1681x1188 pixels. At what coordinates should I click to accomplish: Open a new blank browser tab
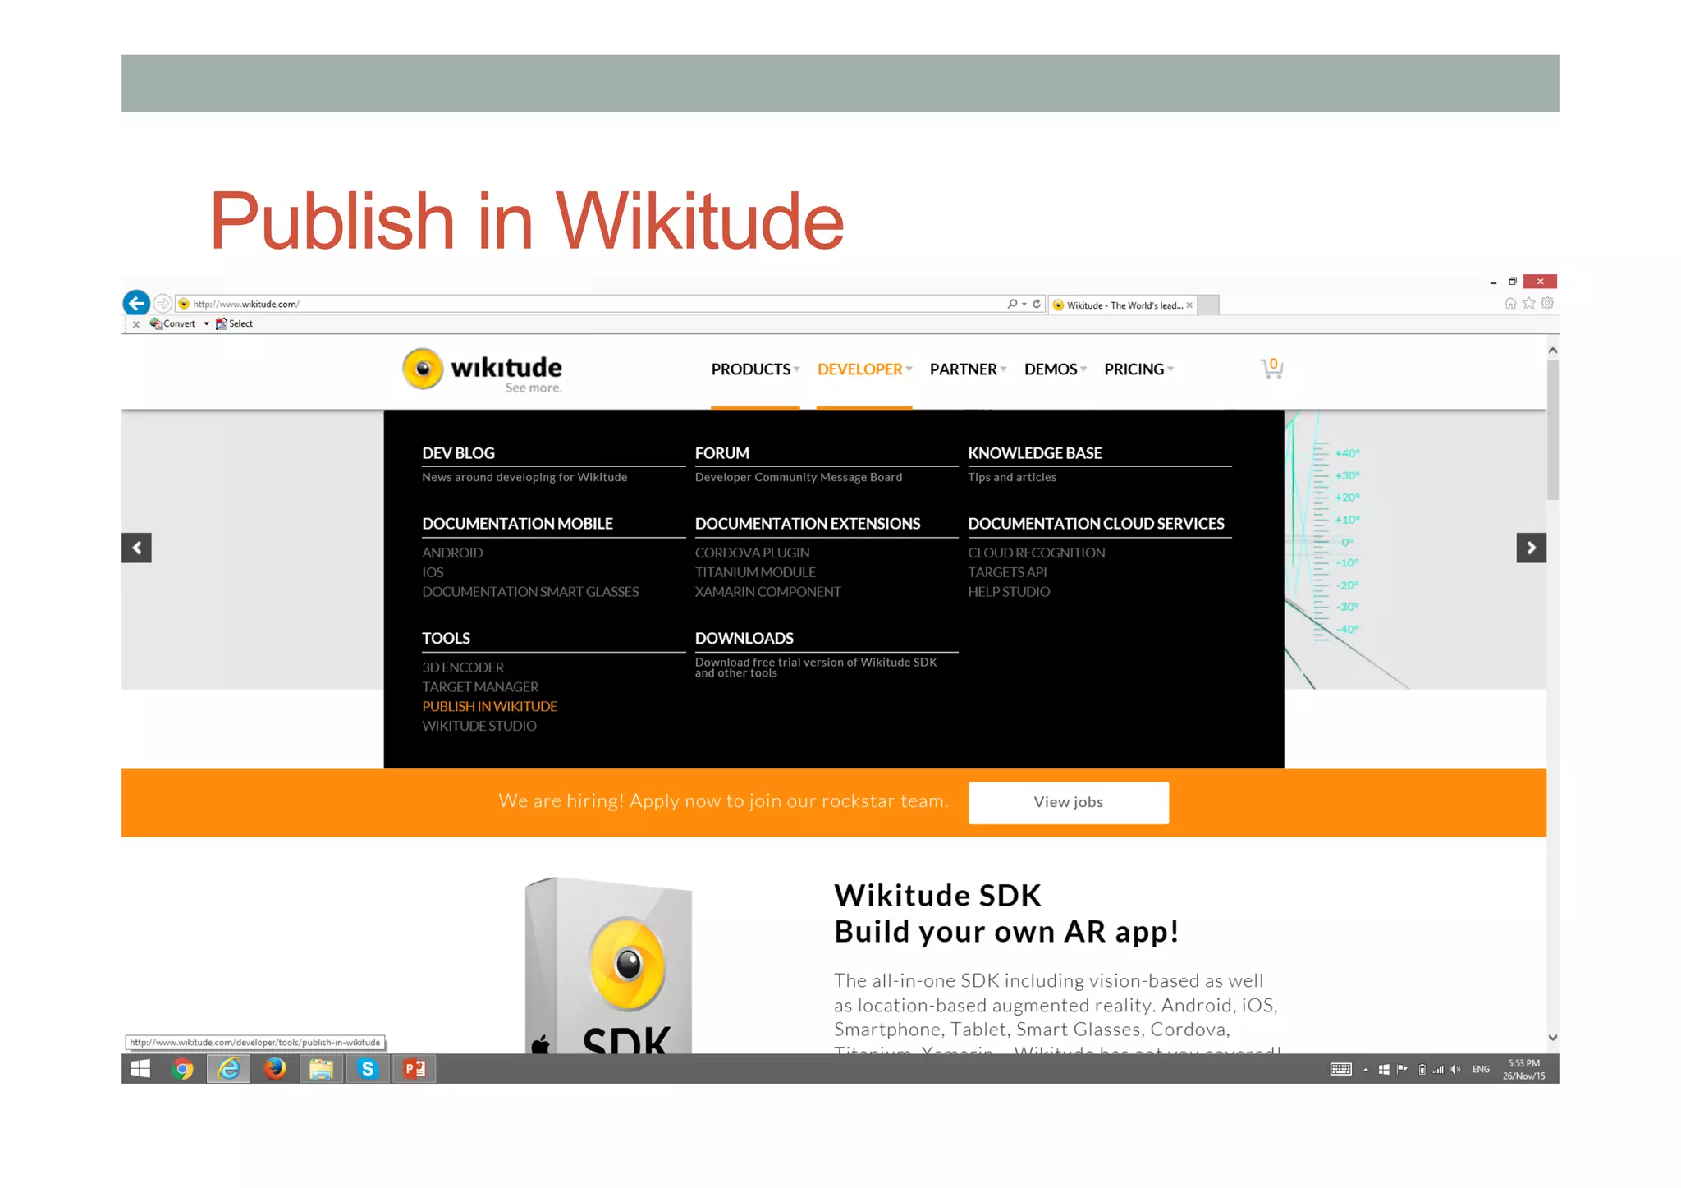click(x=1208, y=305)
